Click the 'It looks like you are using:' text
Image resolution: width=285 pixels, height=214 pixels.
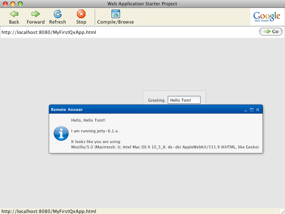click(x=96, y=142)
